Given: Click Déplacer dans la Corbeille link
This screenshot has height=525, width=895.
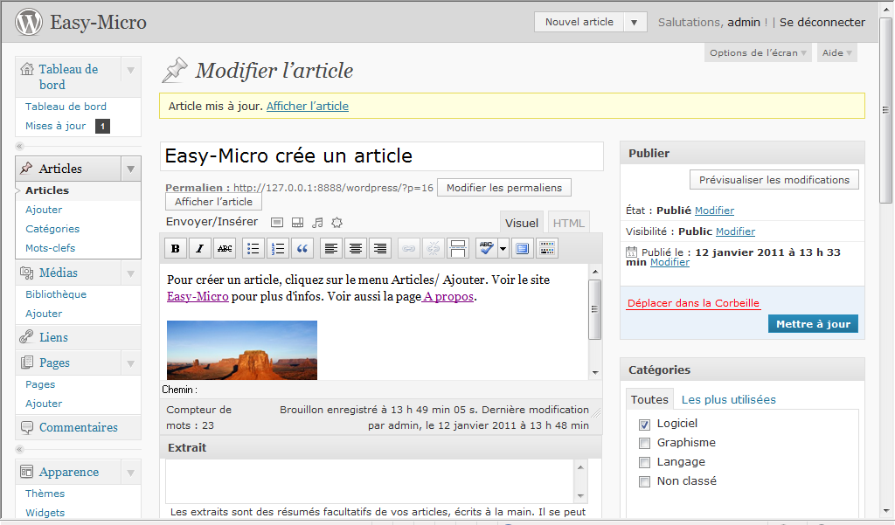Looking at the screenshot, I should point(693,303).
